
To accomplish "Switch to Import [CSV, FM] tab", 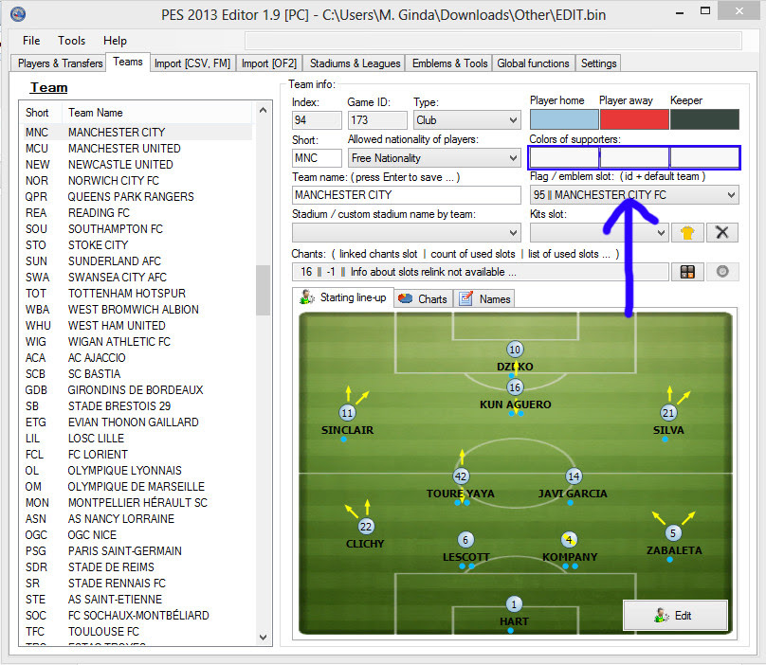I will click(192, 63).
